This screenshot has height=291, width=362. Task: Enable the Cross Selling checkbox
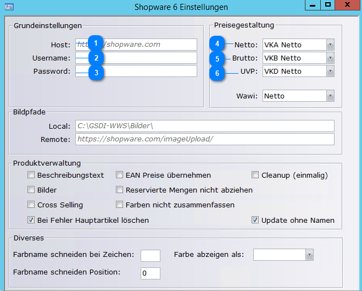(x=31, y=205)
